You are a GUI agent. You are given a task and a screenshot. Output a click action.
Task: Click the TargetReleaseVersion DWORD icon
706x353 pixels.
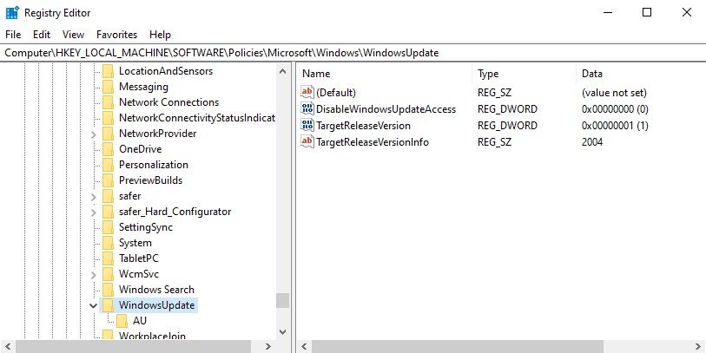pos(307,126)
